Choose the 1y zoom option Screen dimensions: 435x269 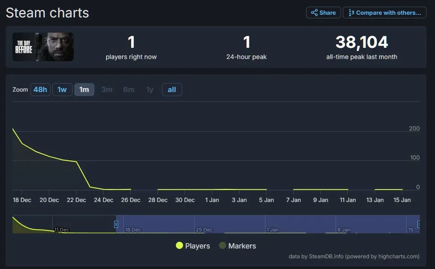[150, 89]
